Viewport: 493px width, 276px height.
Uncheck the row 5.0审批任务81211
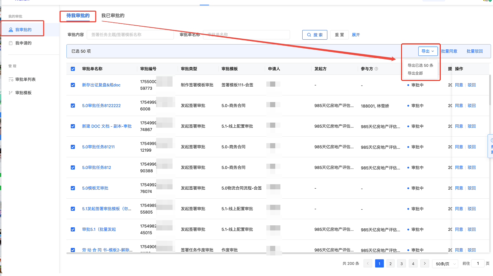click(73, 147)
